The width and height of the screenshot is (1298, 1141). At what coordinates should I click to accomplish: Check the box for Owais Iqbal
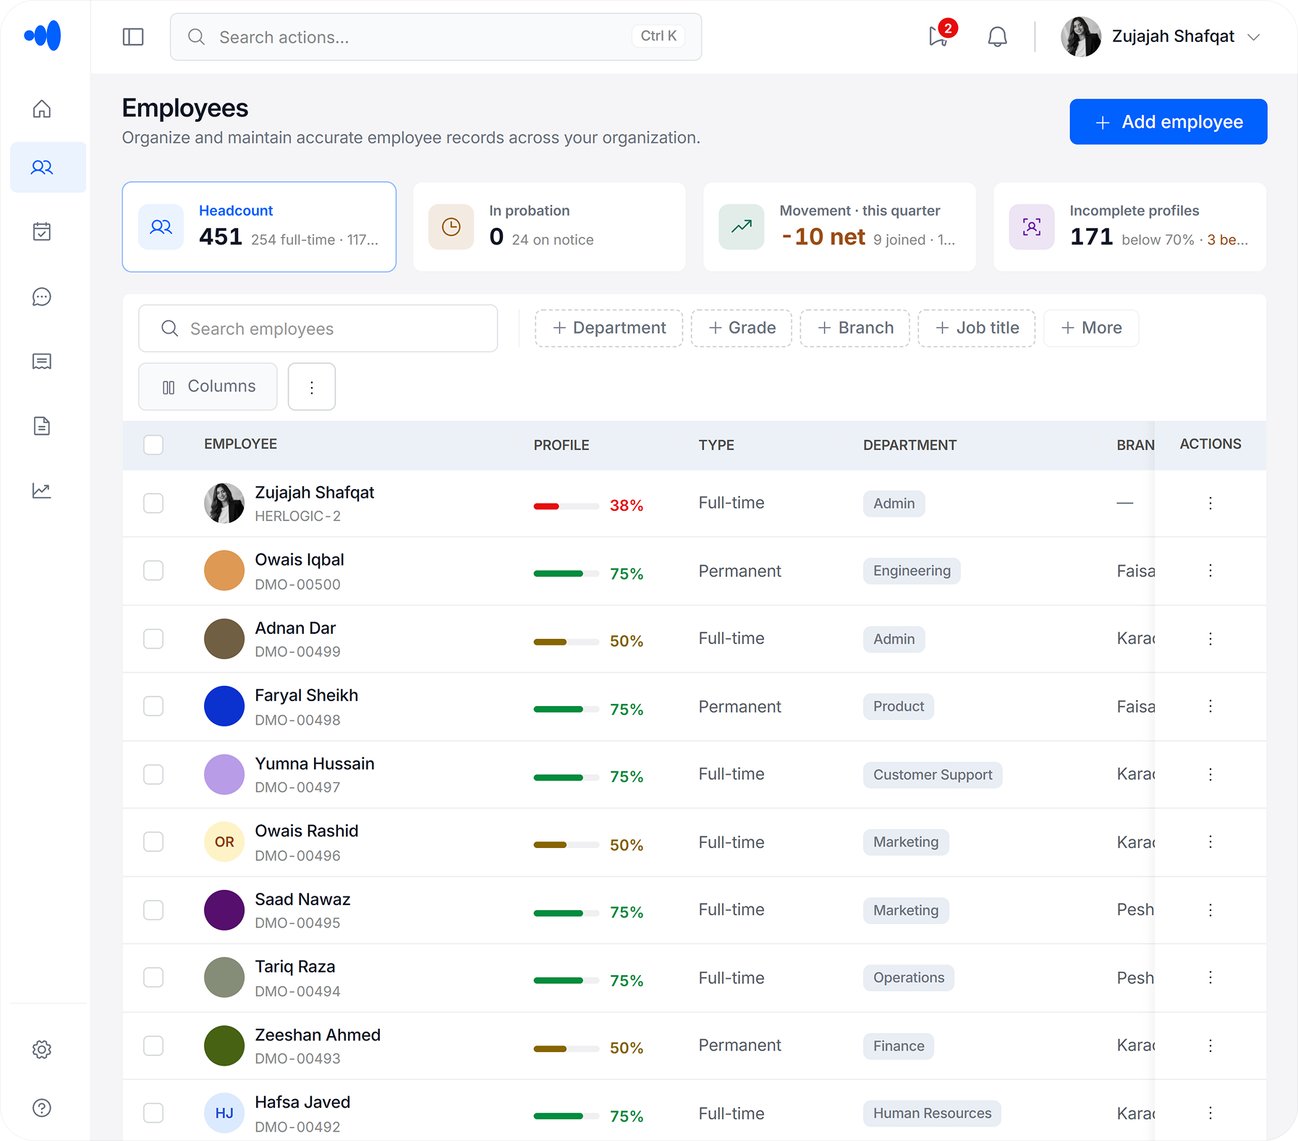(153, 571)
